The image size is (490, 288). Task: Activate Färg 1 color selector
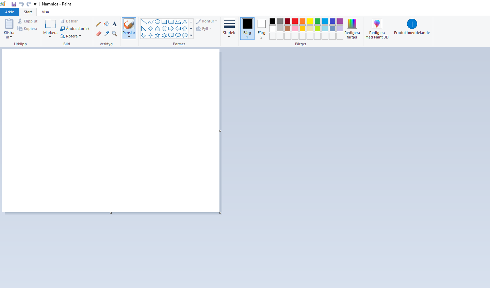tap(247, 28)
